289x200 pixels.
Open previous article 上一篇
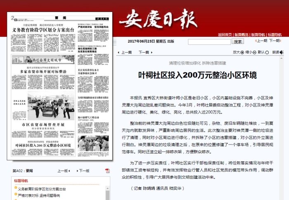point(126,53)
